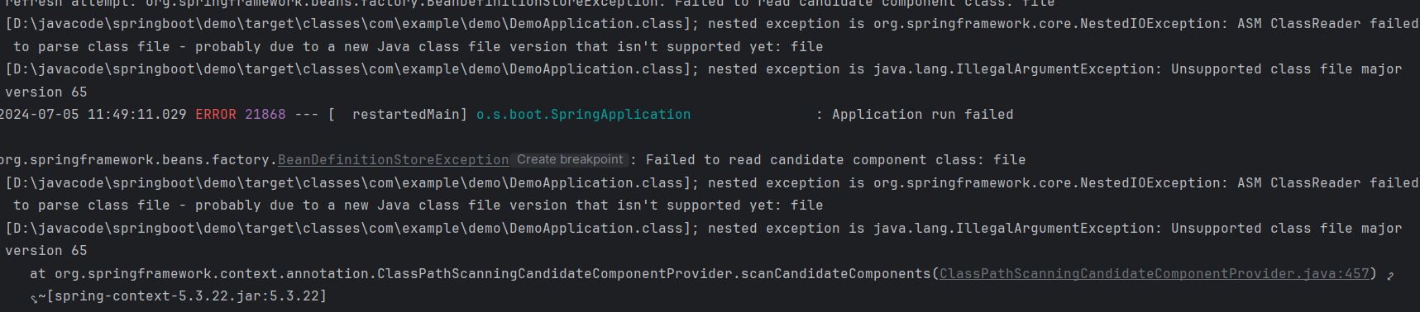Screen dimensions: 1420x312
Task: Open ClassPathScanningCandidateComponentProvider.java:457 source link
Action: point(1155,273)
